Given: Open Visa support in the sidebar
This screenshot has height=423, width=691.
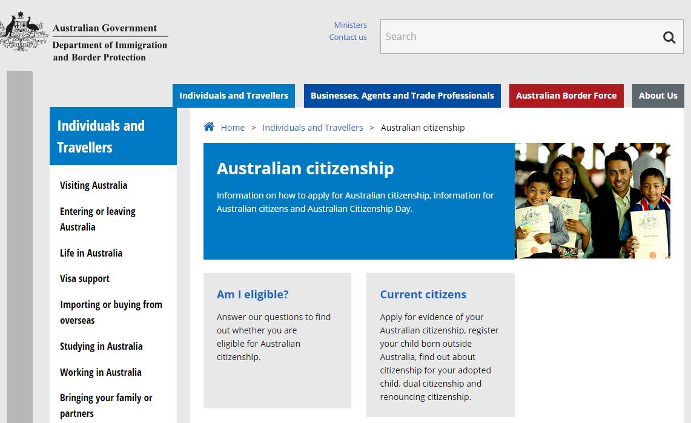Looking at the screenshot, I should pyautogui.click(x=85, y=278).
